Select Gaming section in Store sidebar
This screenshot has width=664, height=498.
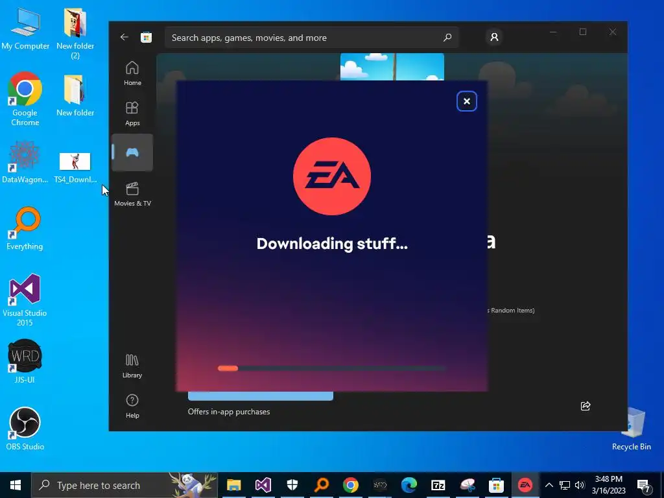coord(132,152)
